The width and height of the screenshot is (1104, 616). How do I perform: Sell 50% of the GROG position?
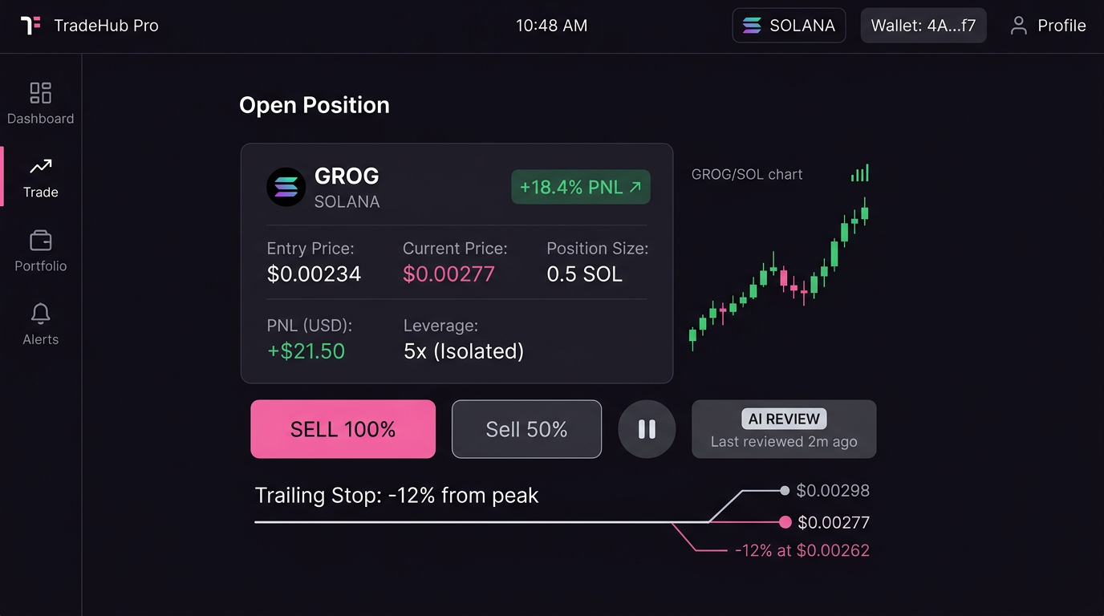pos(526,429)
